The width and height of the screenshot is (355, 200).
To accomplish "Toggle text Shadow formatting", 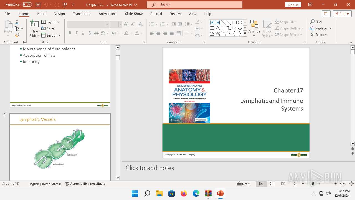I will 90,33.
